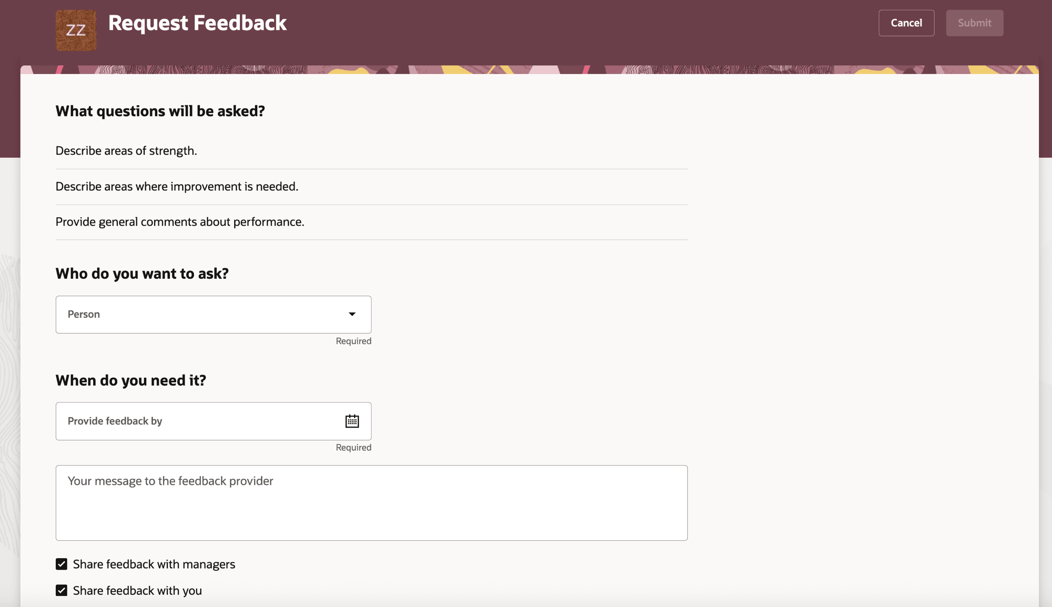Click the What questions will be asked heading

[159, 111]
